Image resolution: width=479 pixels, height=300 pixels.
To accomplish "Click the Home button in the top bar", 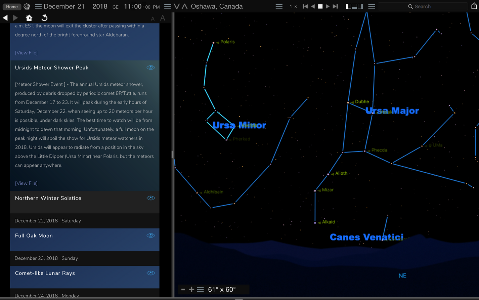I will 12,6.
